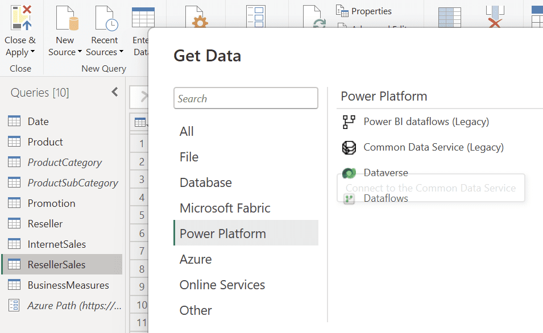Click the Power BI dataflows (Legacy) icon
Image resolution: width=543 pixels, height=333 pixels.
click(349, 122)
